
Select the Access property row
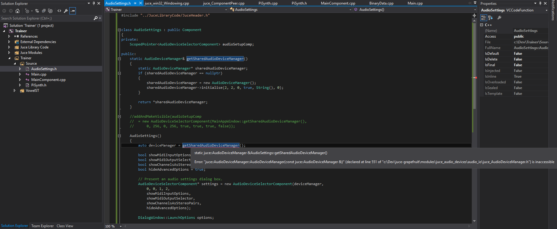coord(514,36)
